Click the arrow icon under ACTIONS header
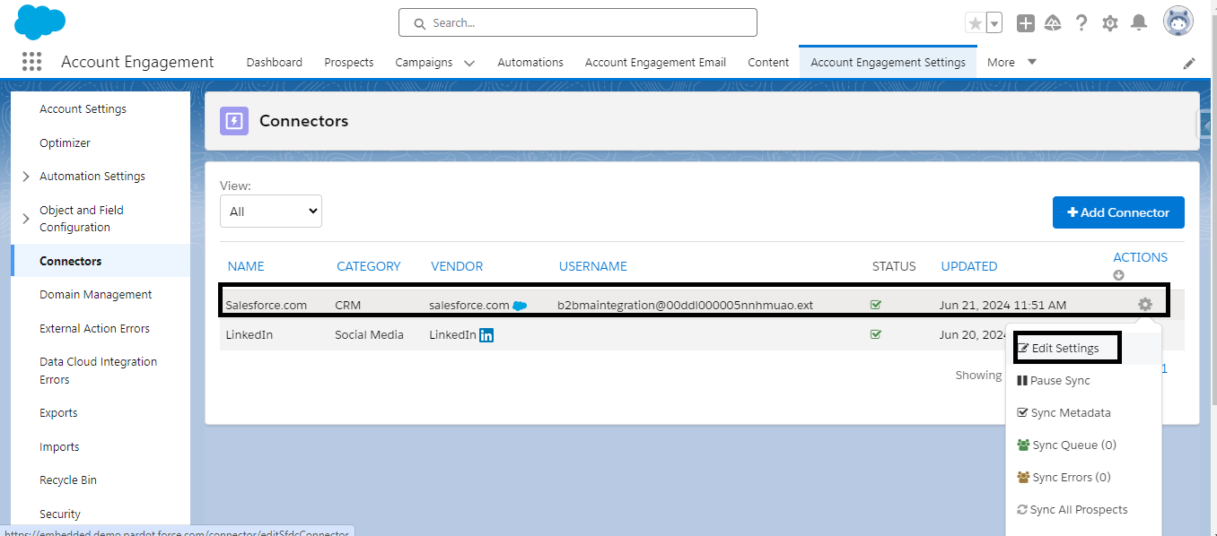 pos(1118,275)
